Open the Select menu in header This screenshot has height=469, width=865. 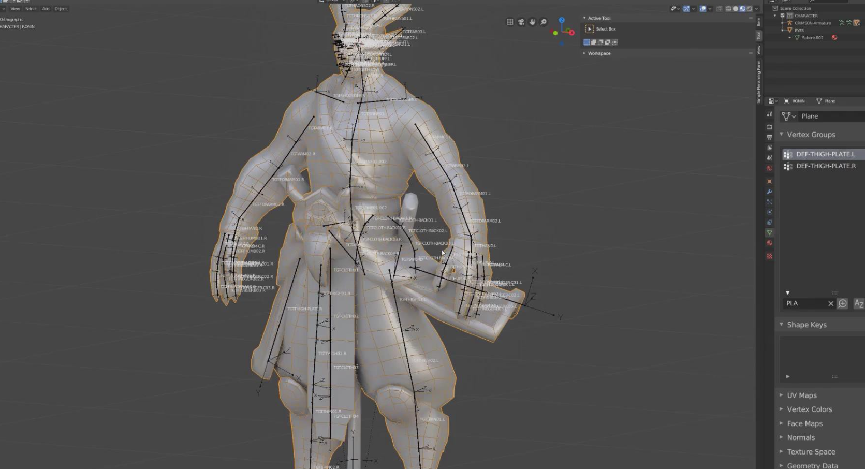tap(31, 9)
